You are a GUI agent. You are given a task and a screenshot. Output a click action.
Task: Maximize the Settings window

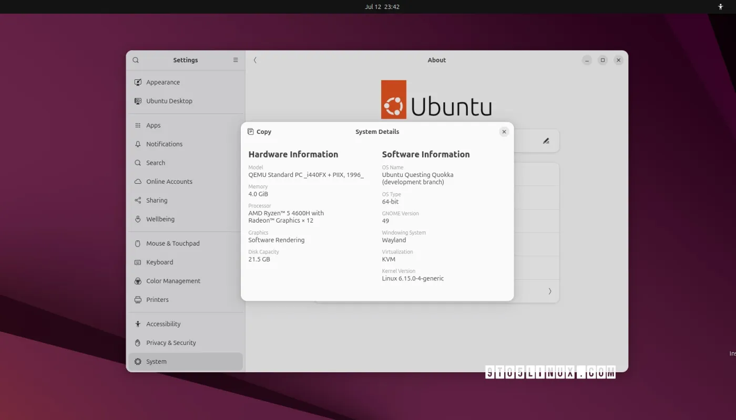click(603, 60)
